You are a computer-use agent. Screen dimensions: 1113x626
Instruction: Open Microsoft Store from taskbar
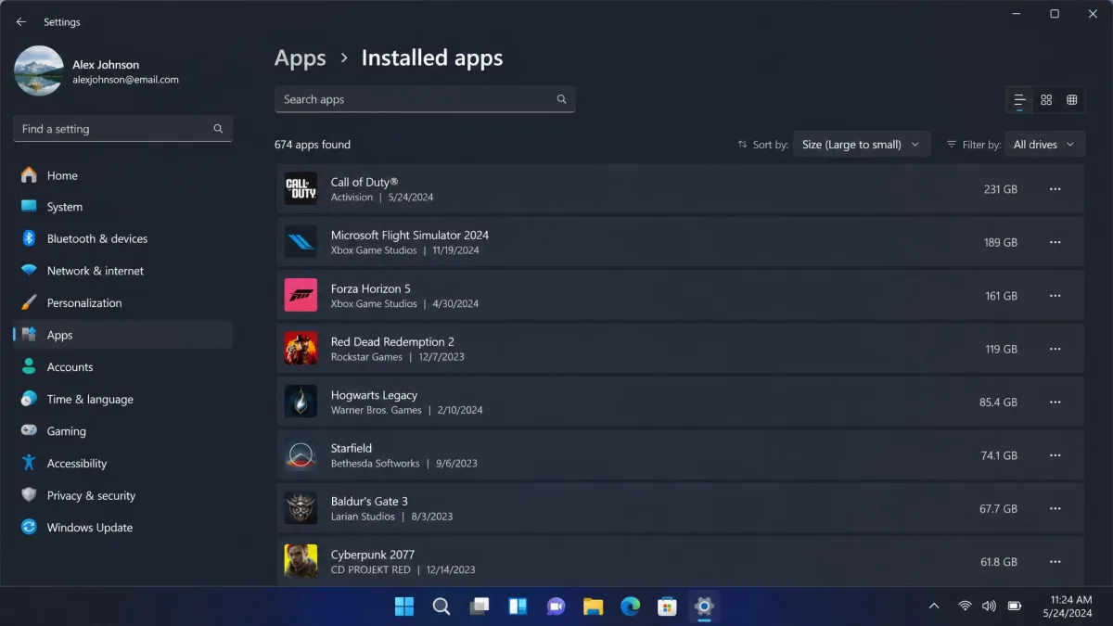[667, 607]
